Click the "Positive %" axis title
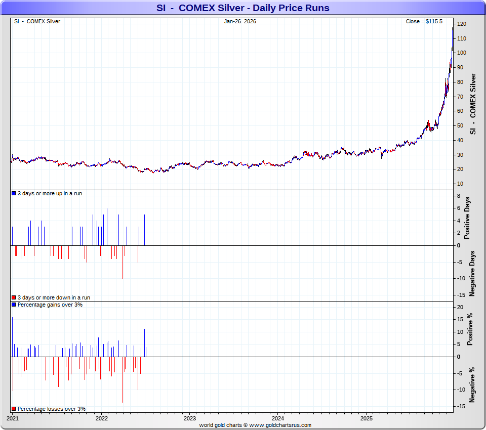Image resolution: width=486 pixels, height=430 pixels. point(470,329)
